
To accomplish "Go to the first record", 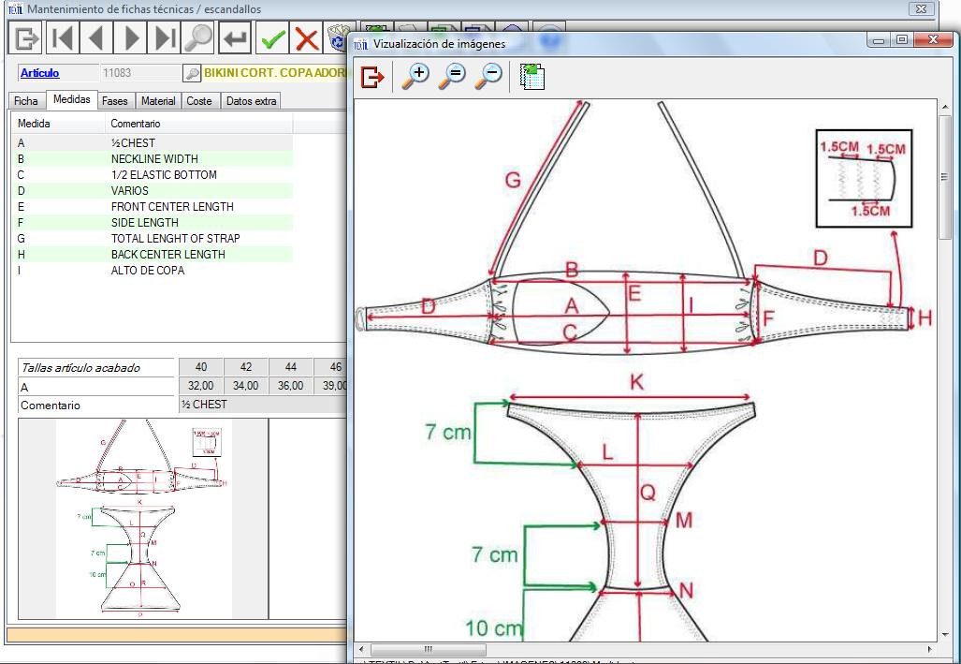I will (62, 38).
